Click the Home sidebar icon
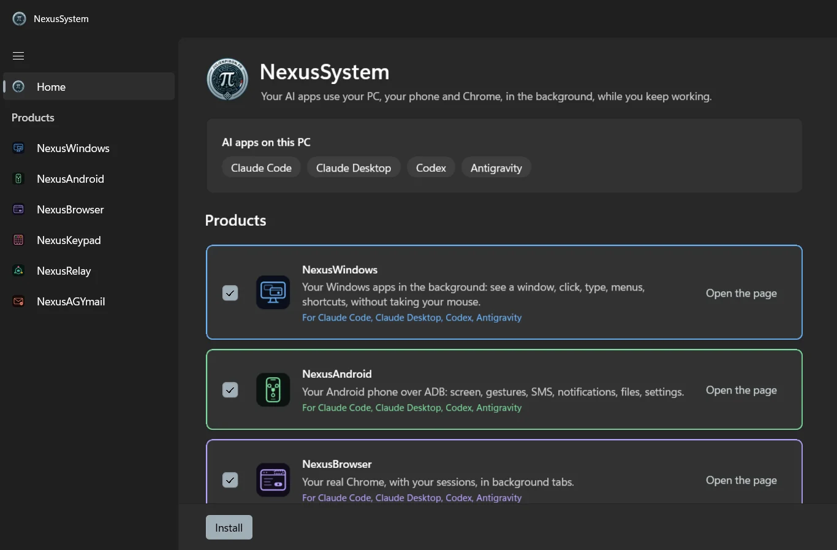This screenshot has width=837, height=550. tap(19, 86)
